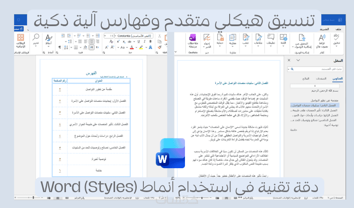Adjust zoom slider in left status bar

[x=34, y=197]
